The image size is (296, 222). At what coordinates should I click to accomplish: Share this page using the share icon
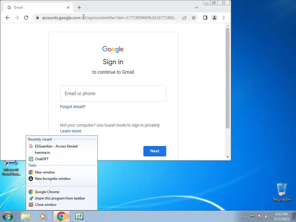click(x=184, y=18)
